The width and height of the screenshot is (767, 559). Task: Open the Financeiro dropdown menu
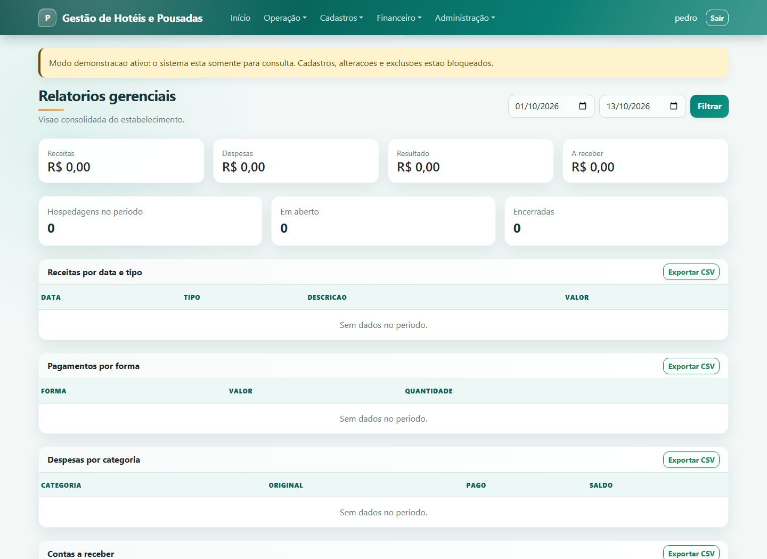[x=399, y=18]
